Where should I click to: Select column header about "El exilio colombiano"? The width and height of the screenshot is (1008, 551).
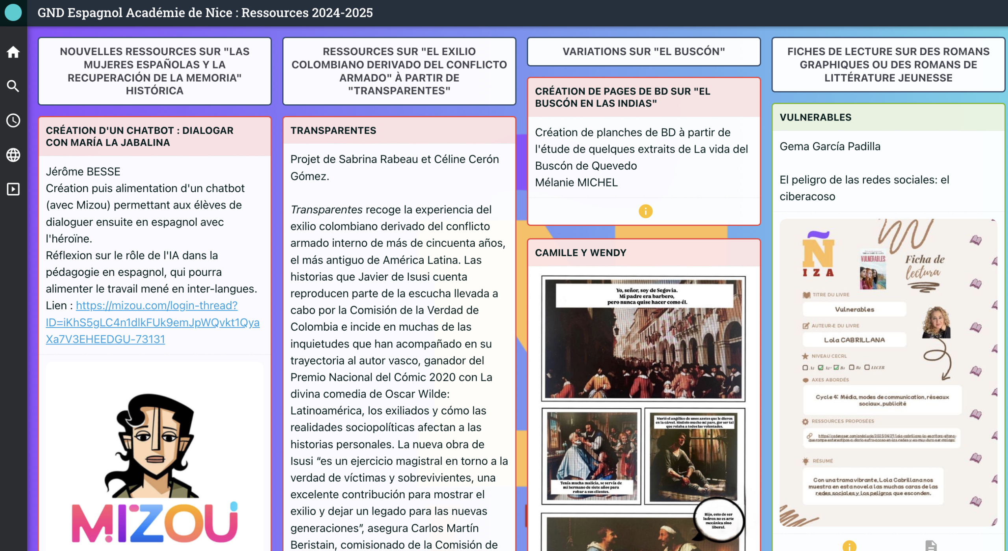click(x=399, y=71)
